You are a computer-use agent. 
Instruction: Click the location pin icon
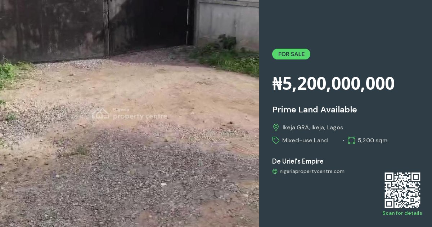pyautogui.click(x=276, y=127)
